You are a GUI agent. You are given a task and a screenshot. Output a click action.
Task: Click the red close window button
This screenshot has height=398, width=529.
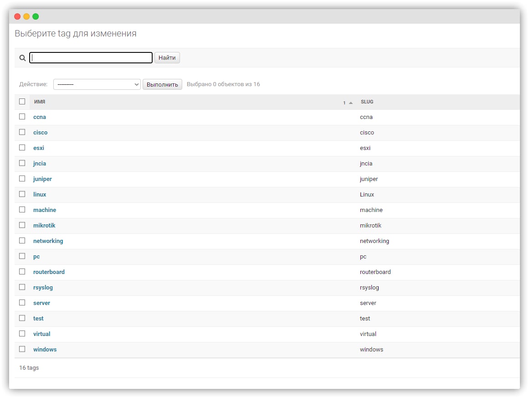[17, 16]
